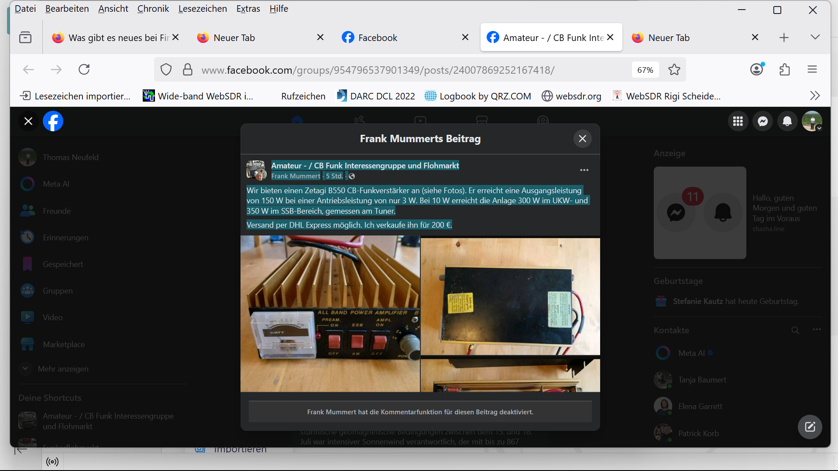Open the Chronik menu
838x471 pixels.
(x=153, y=9)
